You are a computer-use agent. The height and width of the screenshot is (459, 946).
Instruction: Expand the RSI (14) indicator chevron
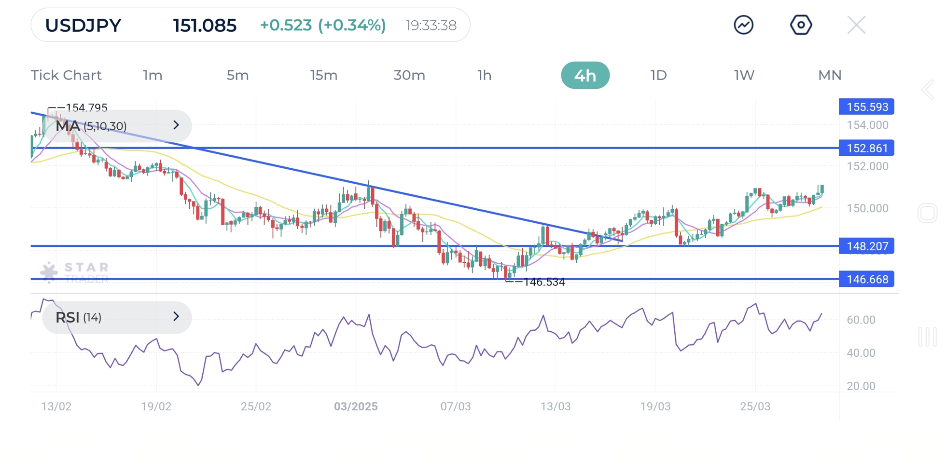[x=176, y=317]
